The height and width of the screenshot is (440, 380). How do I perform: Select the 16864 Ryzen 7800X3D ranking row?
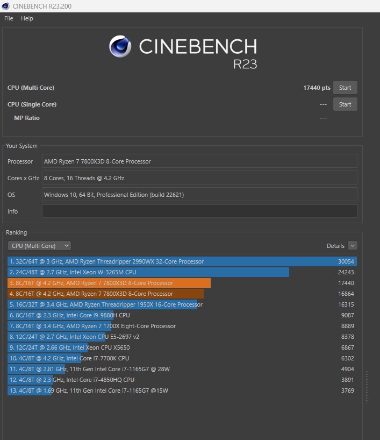click(182, 294)
